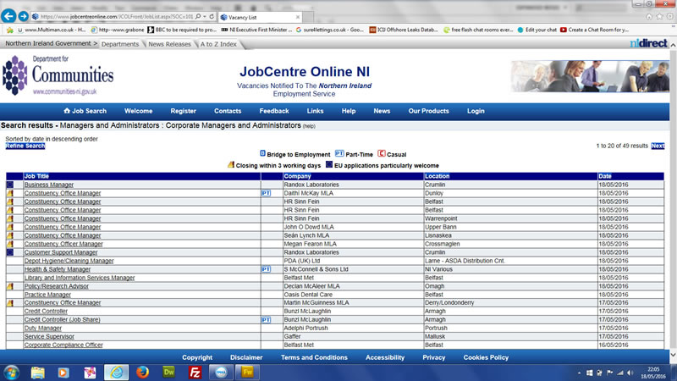The image size is (677, 381).
Task: Click the Date column header
Action: [605, 176]
